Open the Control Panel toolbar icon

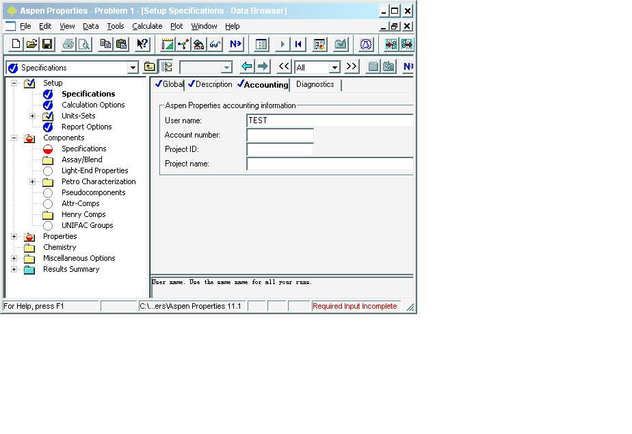tap(261, 44)
